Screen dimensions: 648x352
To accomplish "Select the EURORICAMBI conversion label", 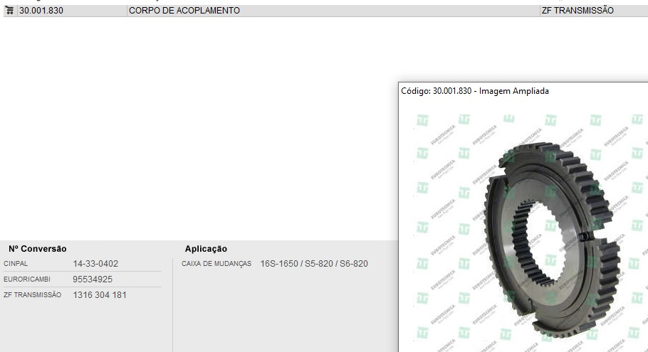I will coord(27,279).
